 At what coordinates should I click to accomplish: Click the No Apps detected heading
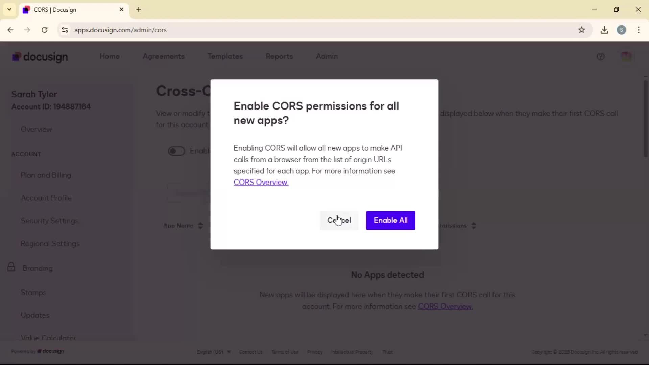point(387,275)
